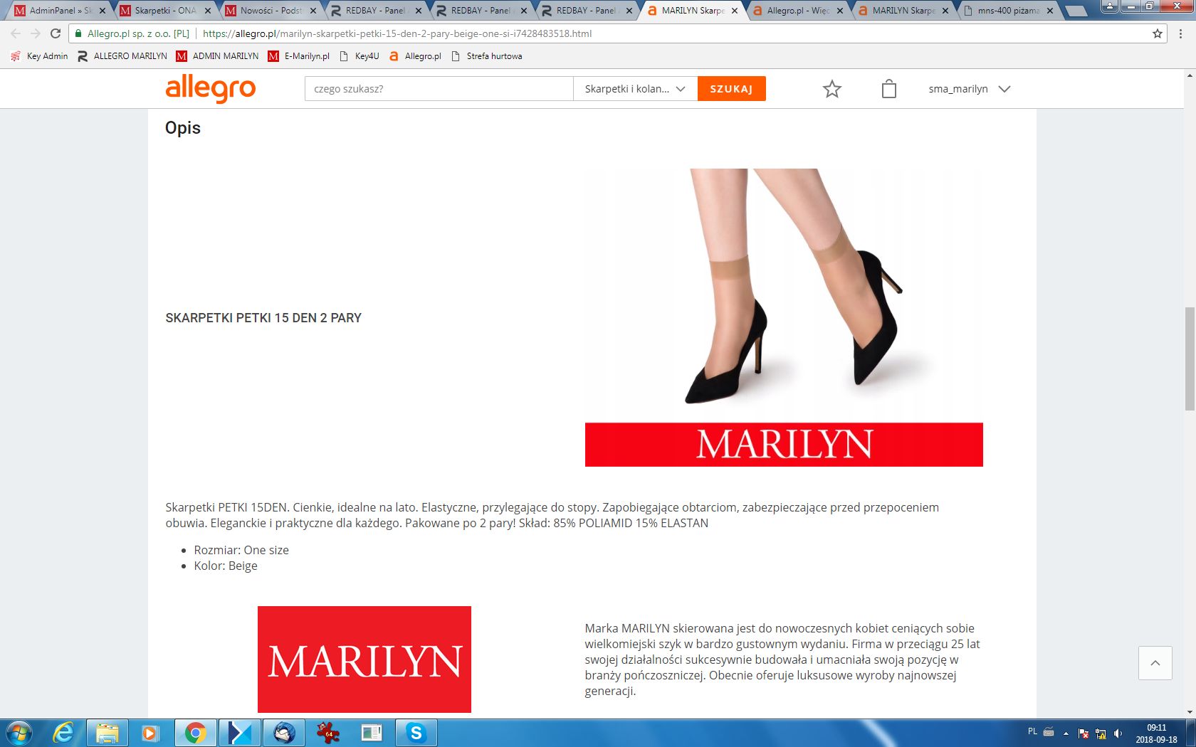
Task: Click the socks product image
Action: click(x=784, y=292)
